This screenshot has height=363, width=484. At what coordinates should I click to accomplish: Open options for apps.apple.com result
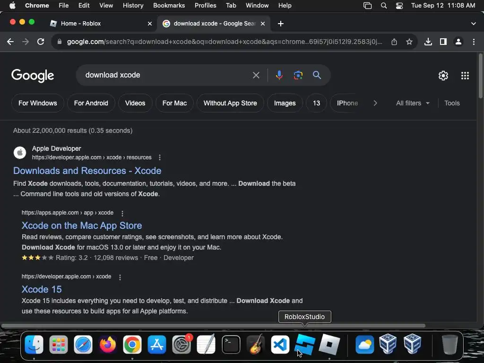pos(122,213)
